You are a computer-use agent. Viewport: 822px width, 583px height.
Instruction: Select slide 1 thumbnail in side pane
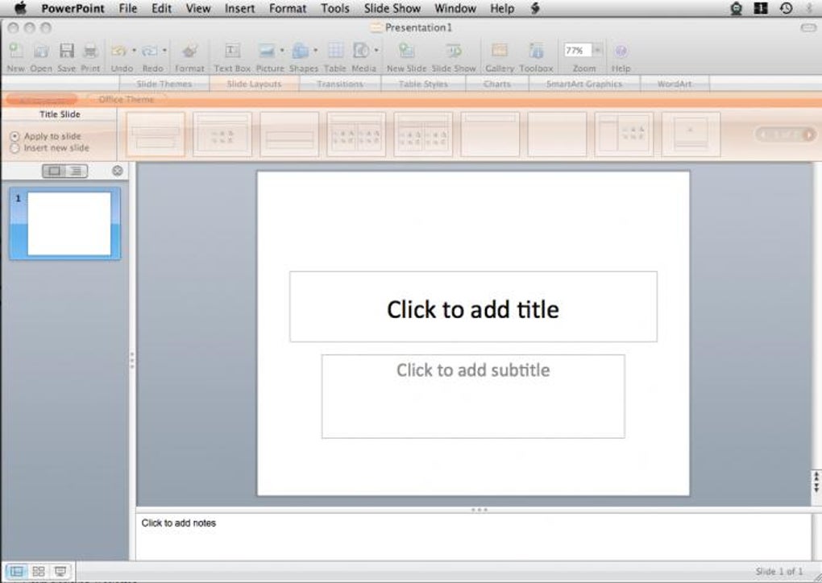65,224
